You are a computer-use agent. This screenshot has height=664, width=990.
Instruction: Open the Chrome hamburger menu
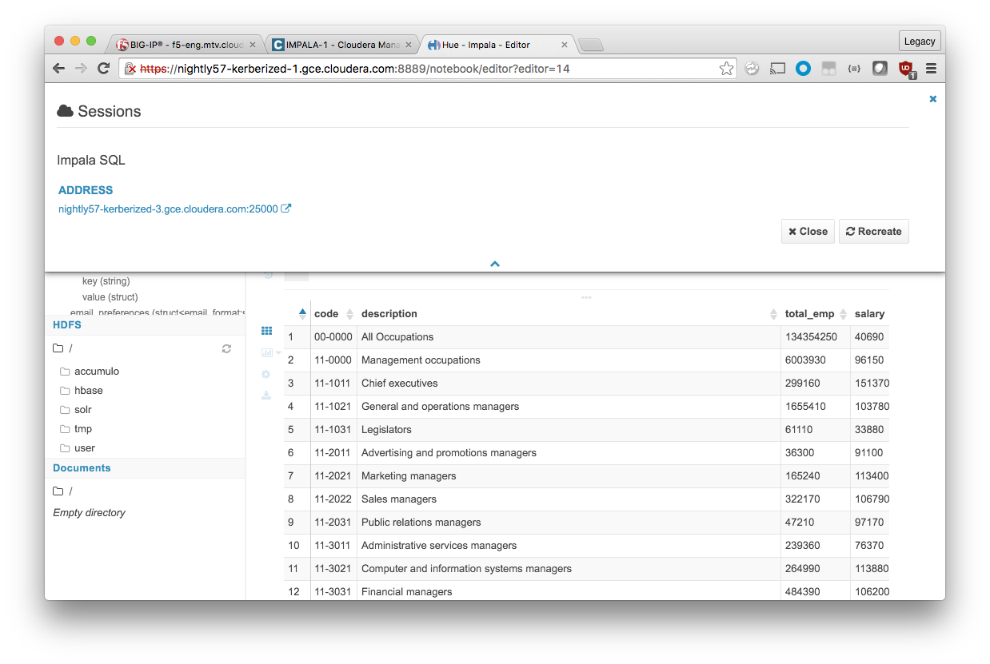(x=931, y=69)
